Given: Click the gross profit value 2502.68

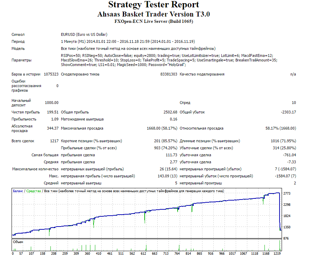Looking at the screenshot, I should coord(170,112).
